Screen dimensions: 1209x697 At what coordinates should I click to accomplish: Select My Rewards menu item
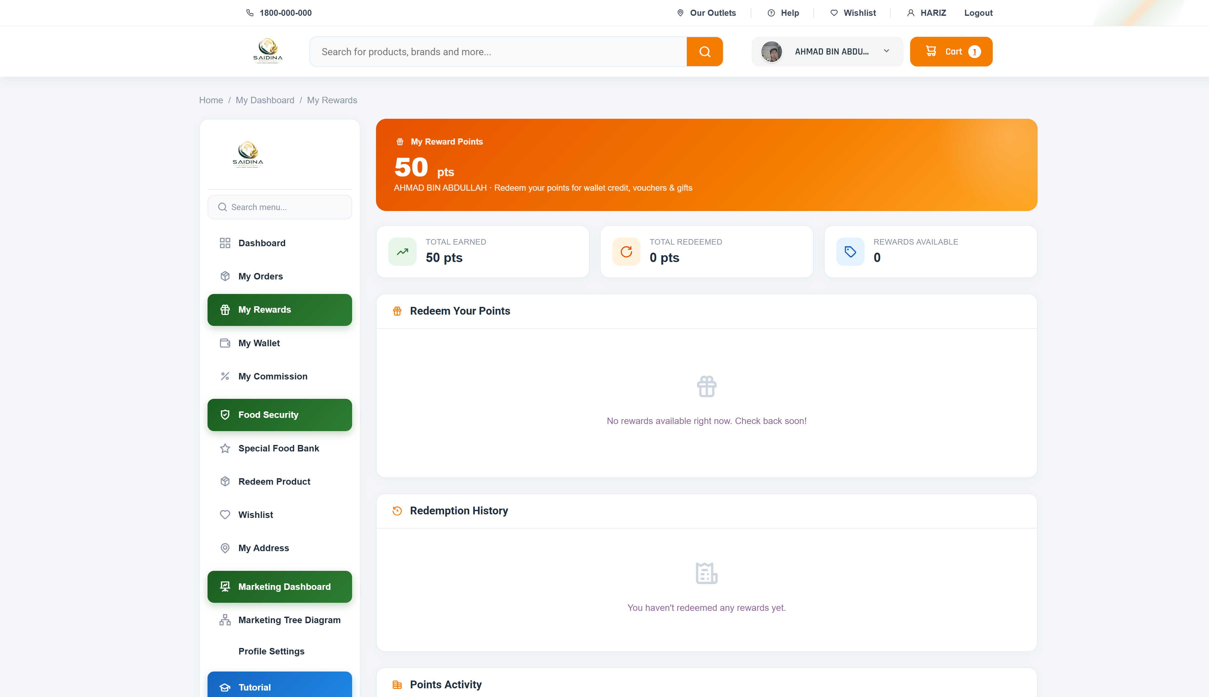(279, 310)
